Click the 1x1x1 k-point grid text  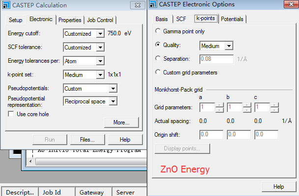coord(114,74)
